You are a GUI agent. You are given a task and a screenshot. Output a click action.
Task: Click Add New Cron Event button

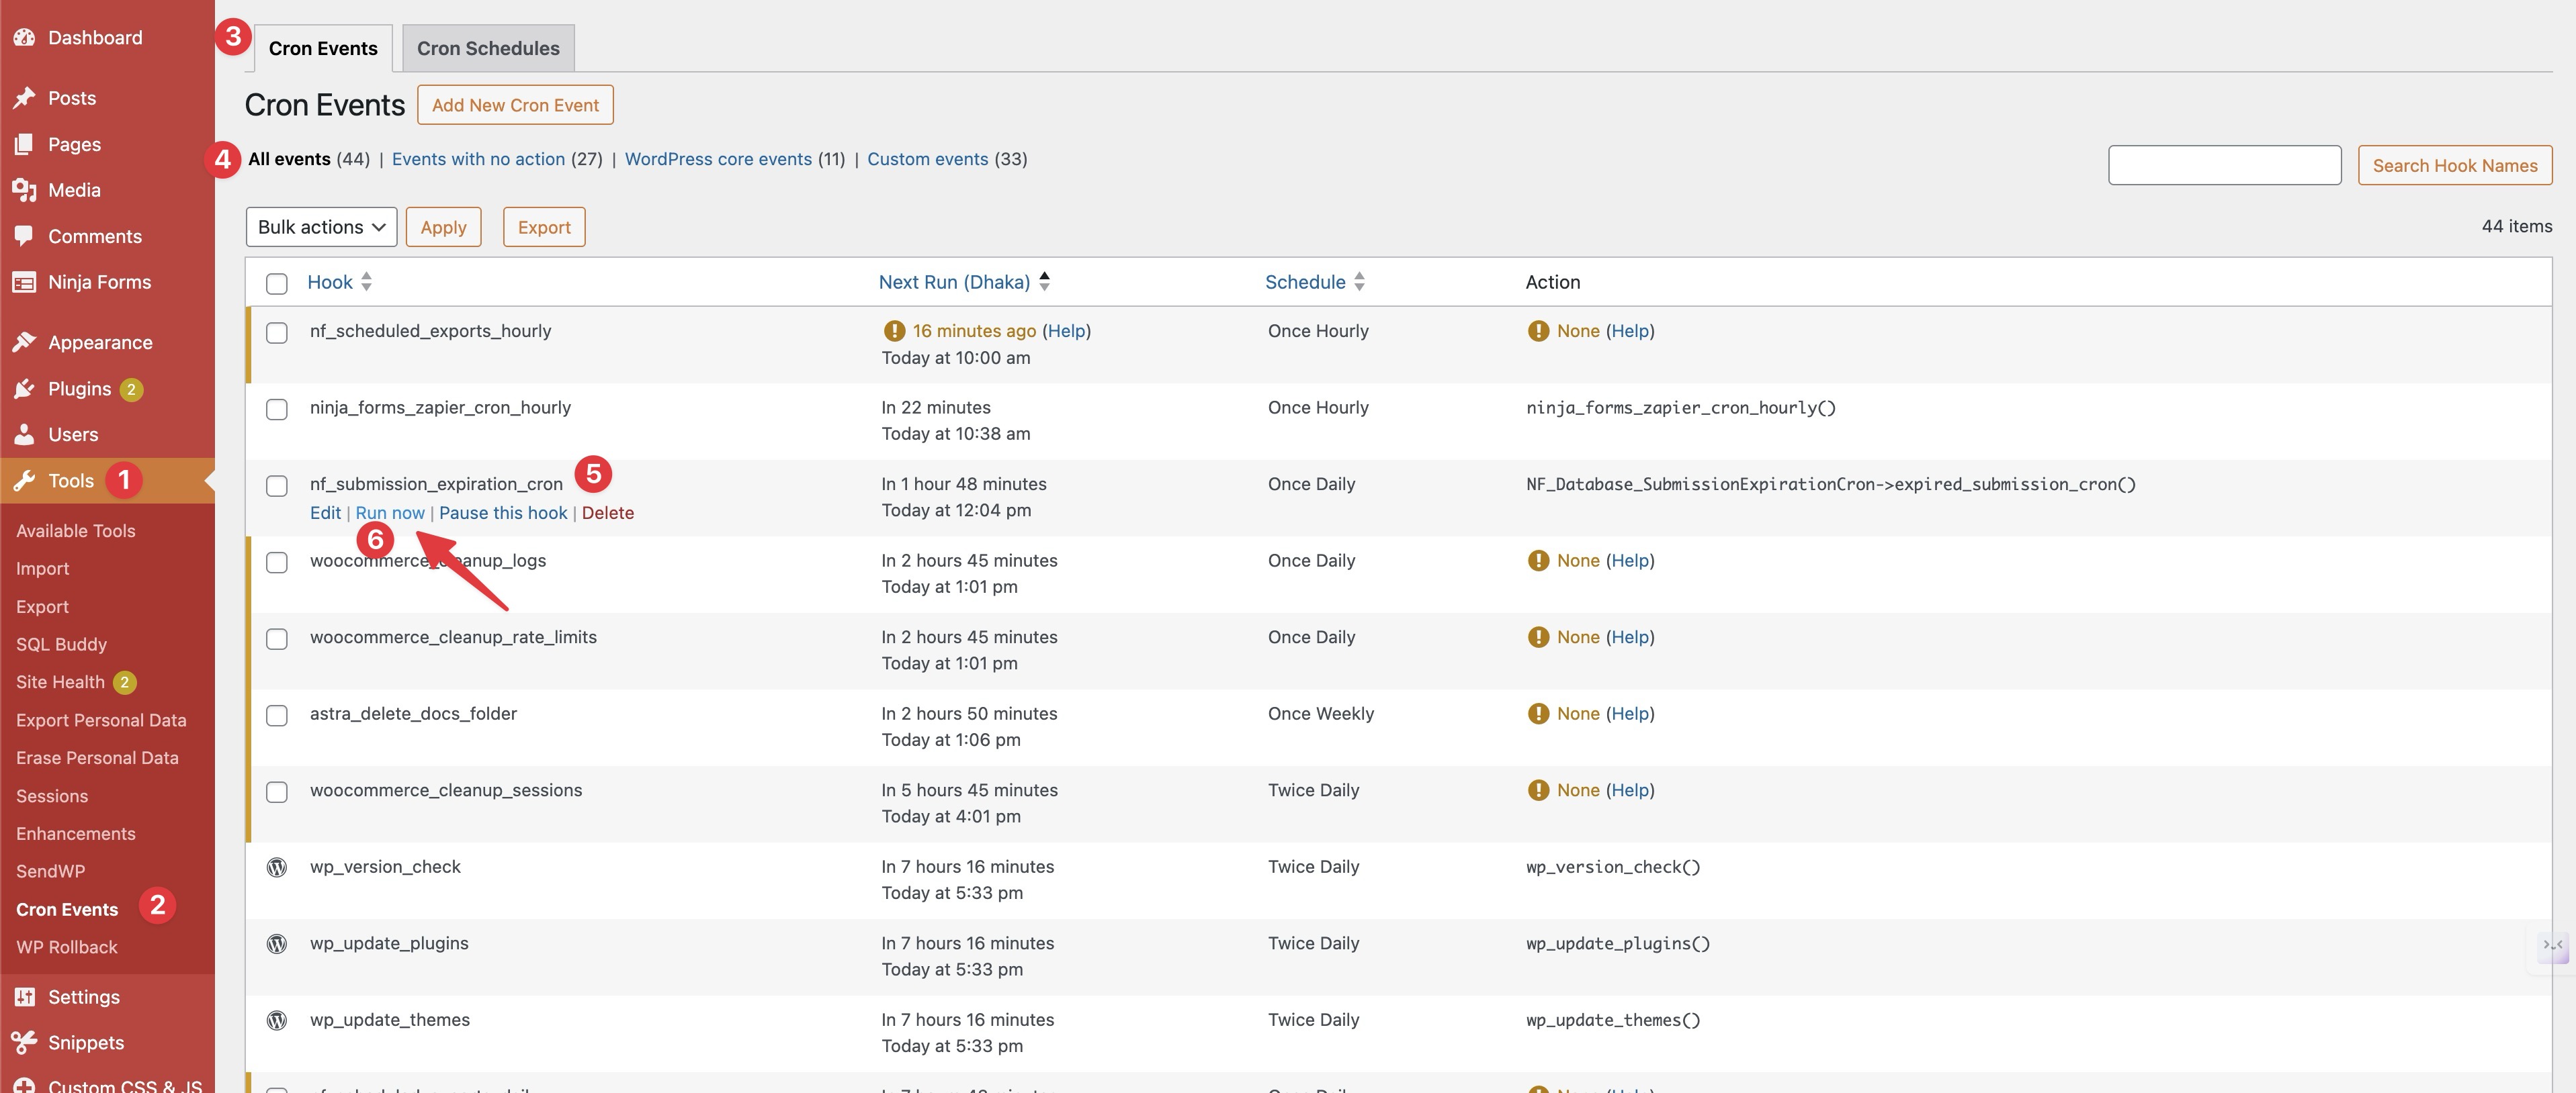(515, 105)
